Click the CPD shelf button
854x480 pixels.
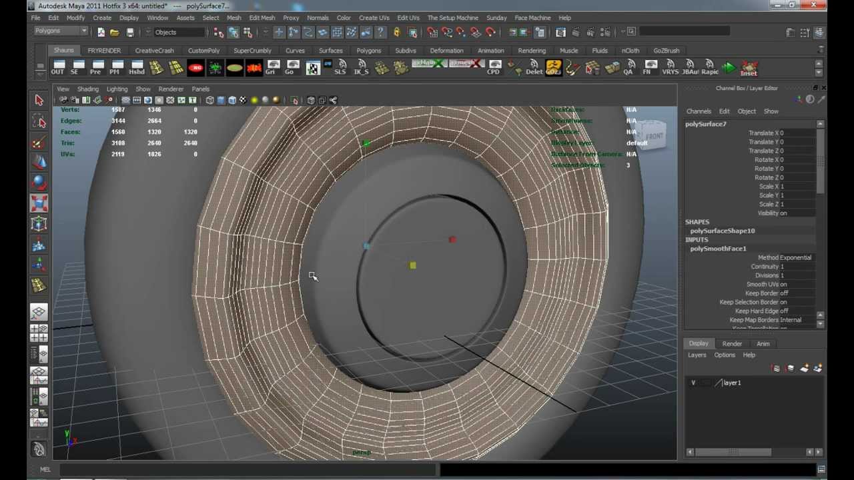(x=494, y=68)
